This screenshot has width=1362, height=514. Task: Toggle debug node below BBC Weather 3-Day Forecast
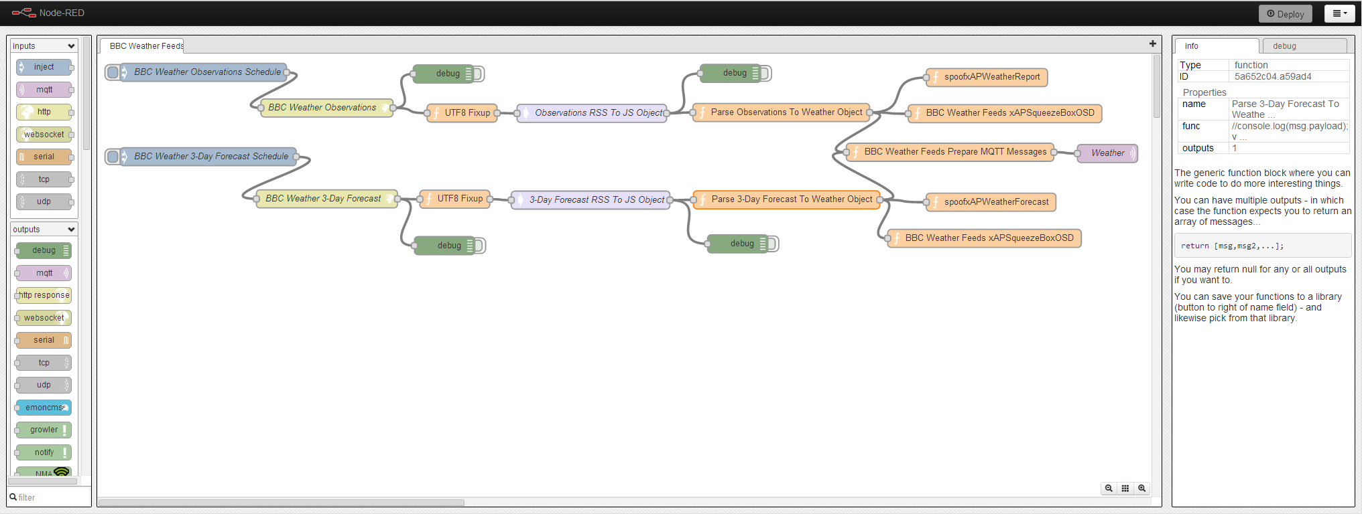point(481,246)
